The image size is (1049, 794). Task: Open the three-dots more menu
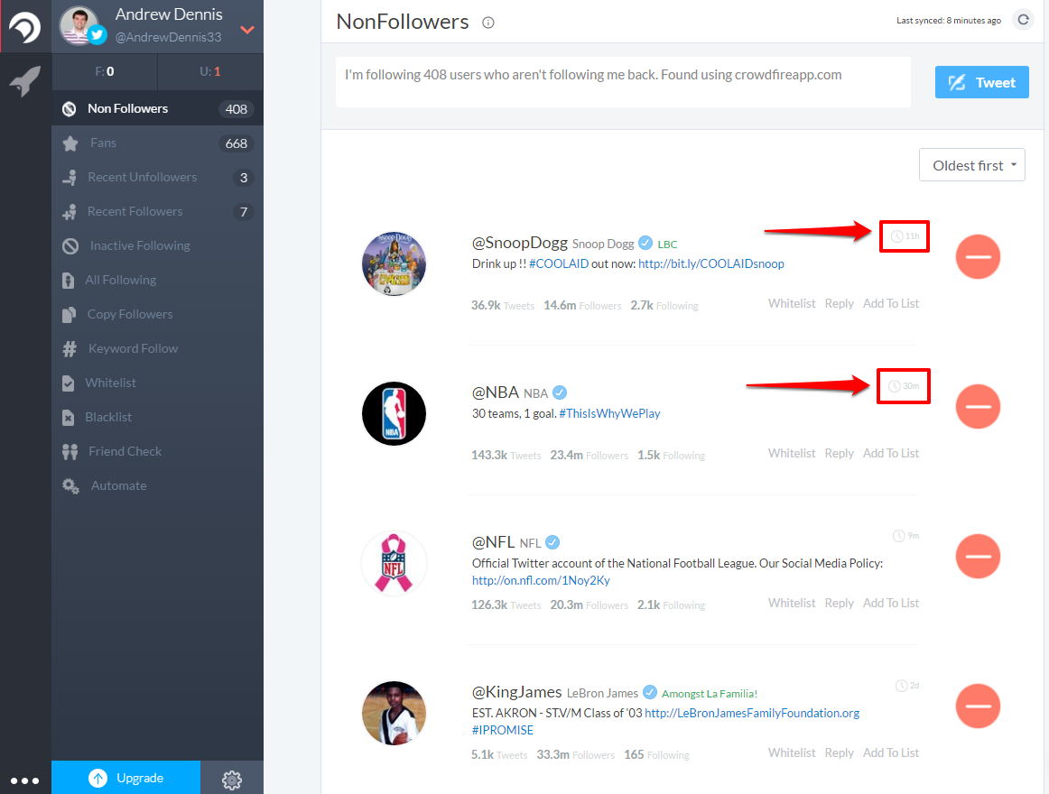pos(24,780)
